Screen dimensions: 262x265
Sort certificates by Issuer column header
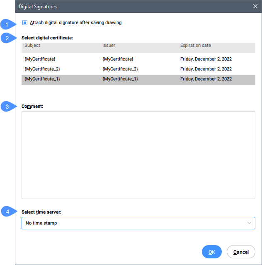click(109, 45)
